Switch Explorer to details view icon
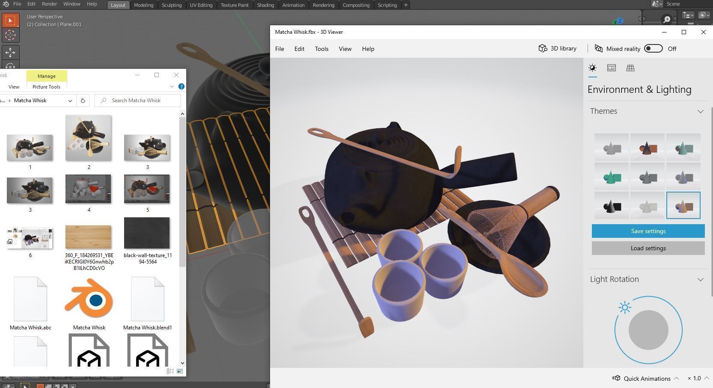Screen dimensions: 713x388 point(170,371)
